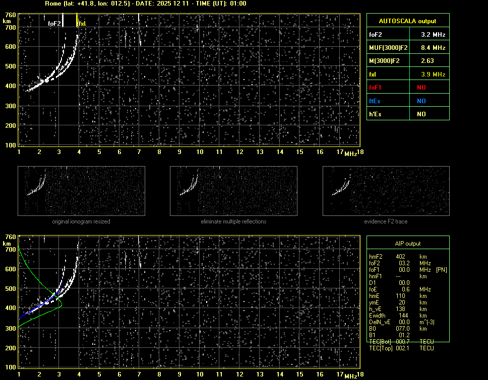488x380 pixels.
Task: Select the 'original ionogram resized' thumbnail
Action: point(81,191)
